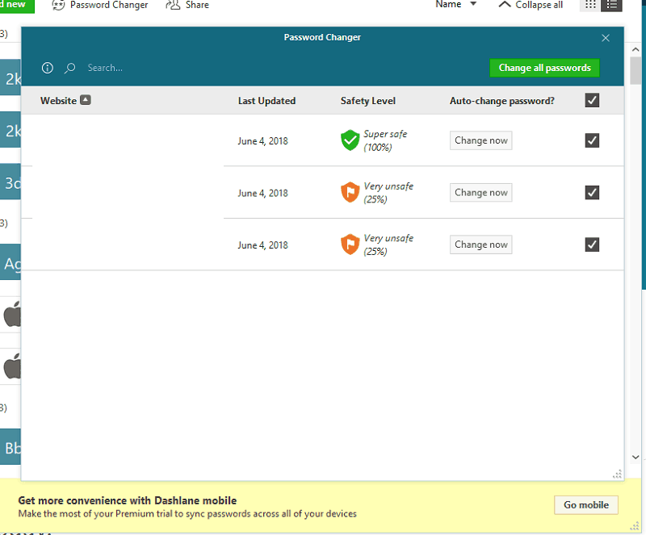Click the Go mobile button
Screen dimensions: 646x535
pos(586,505)
